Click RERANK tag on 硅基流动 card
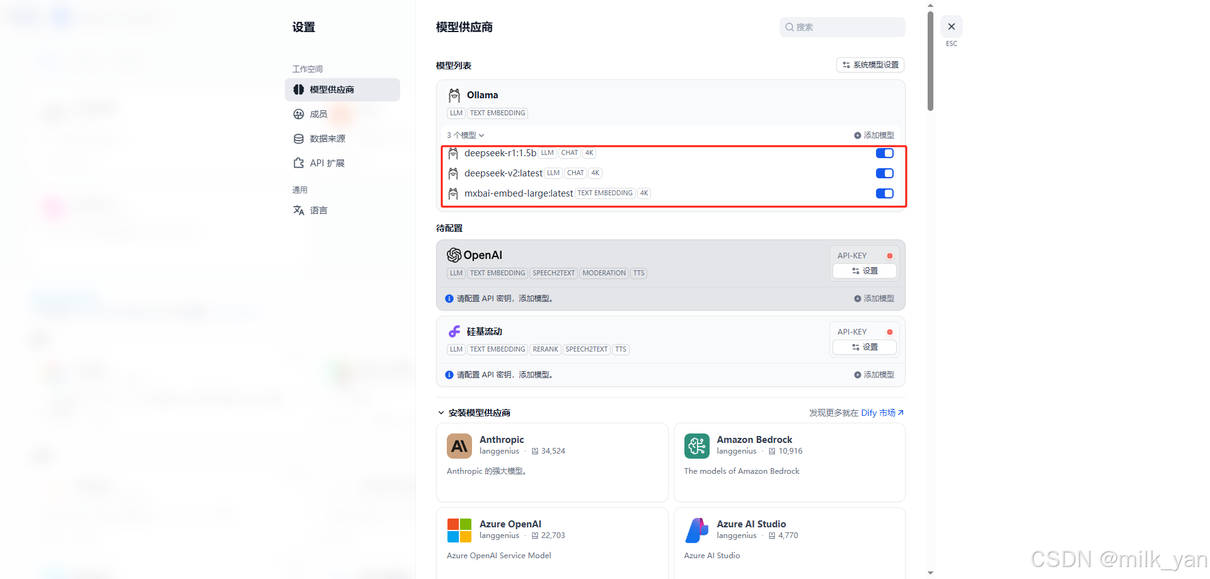 (545, 350)
